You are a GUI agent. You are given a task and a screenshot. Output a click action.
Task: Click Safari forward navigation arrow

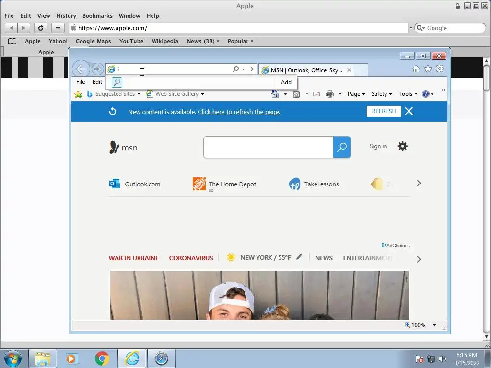point(23,28)
